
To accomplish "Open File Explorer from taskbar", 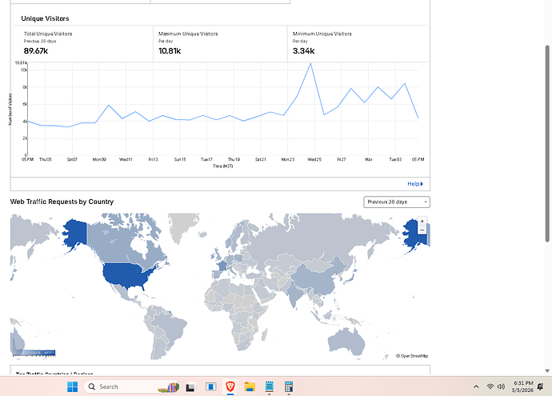I will click(249, 386).
